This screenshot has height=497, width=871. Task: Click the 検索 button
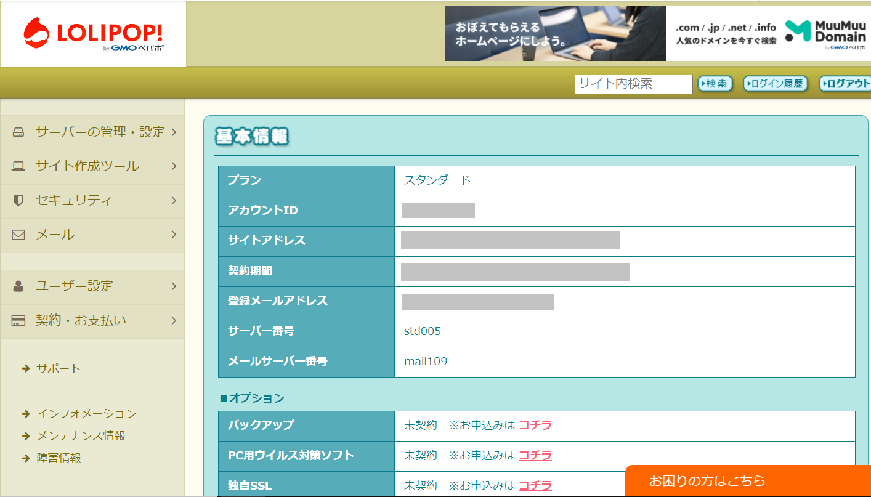coord(715,84)
